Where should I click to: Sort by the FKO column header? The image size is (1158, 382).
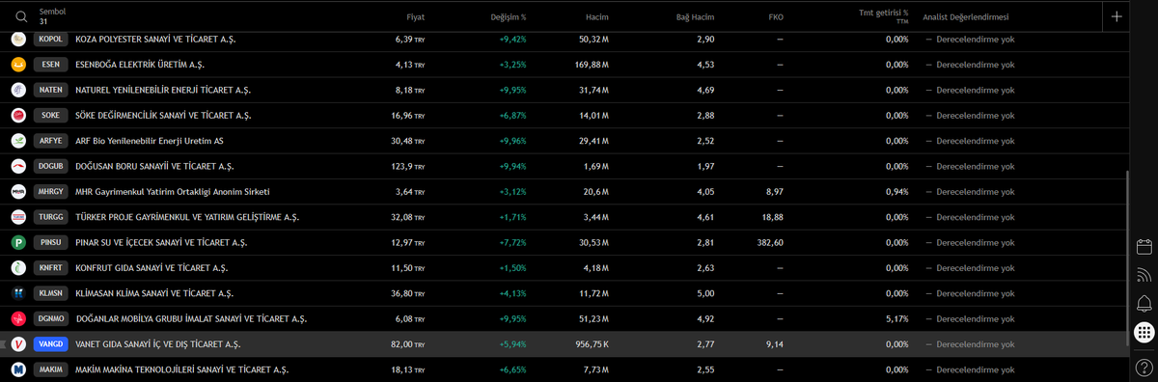coord(776,16)
